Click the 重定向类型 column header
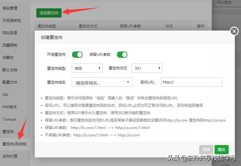 47,26
